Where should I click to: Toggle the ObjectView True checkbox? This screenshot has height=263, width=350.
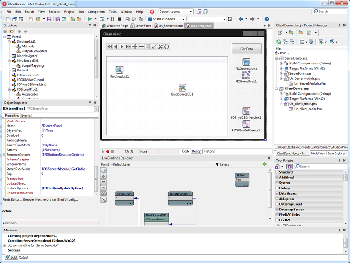tap(43, 131)
